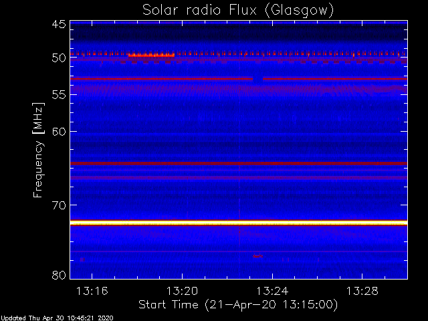Click the 'Start Time (21-Apr-20 13:15:00)' label
Viewport: 428px width, 321px height.
(x=238, y=305)
